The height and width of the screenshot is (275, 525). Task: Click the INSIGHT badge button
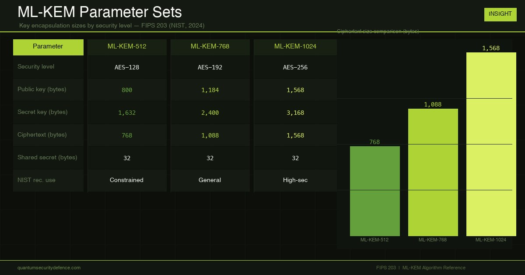(500, 14)
